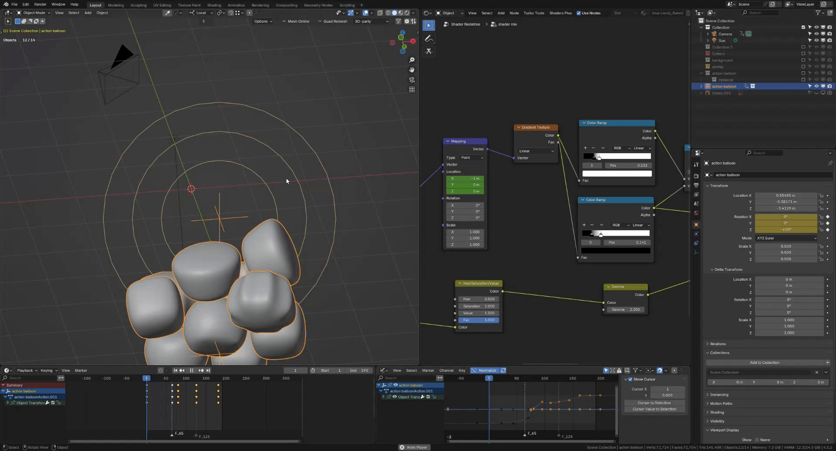Collapse the Transform panel

tap(718, 186)
